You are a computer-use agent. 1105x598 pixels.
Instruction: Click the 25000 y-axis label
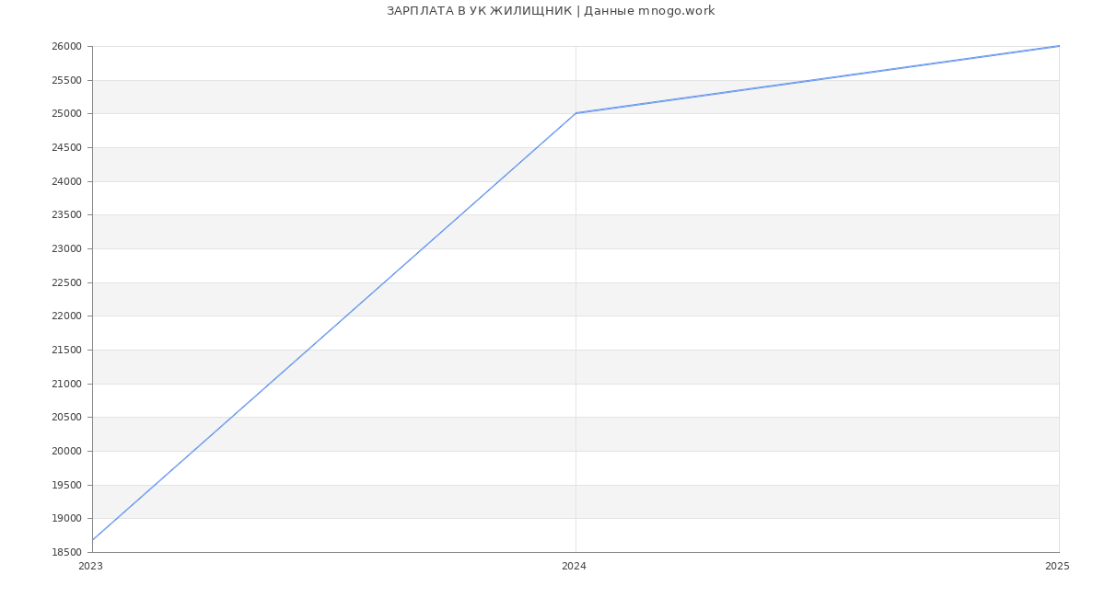[68, 114]
